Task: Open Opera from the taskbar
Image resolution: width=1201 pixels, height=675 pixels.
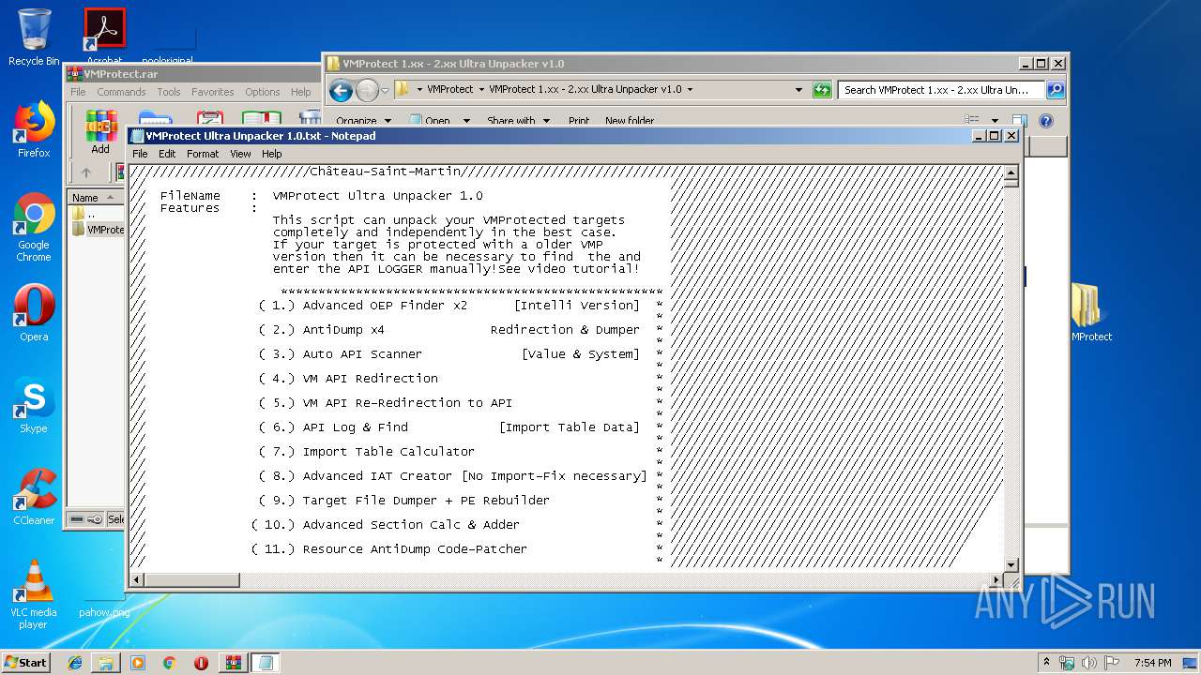Action: click(201, 663)
